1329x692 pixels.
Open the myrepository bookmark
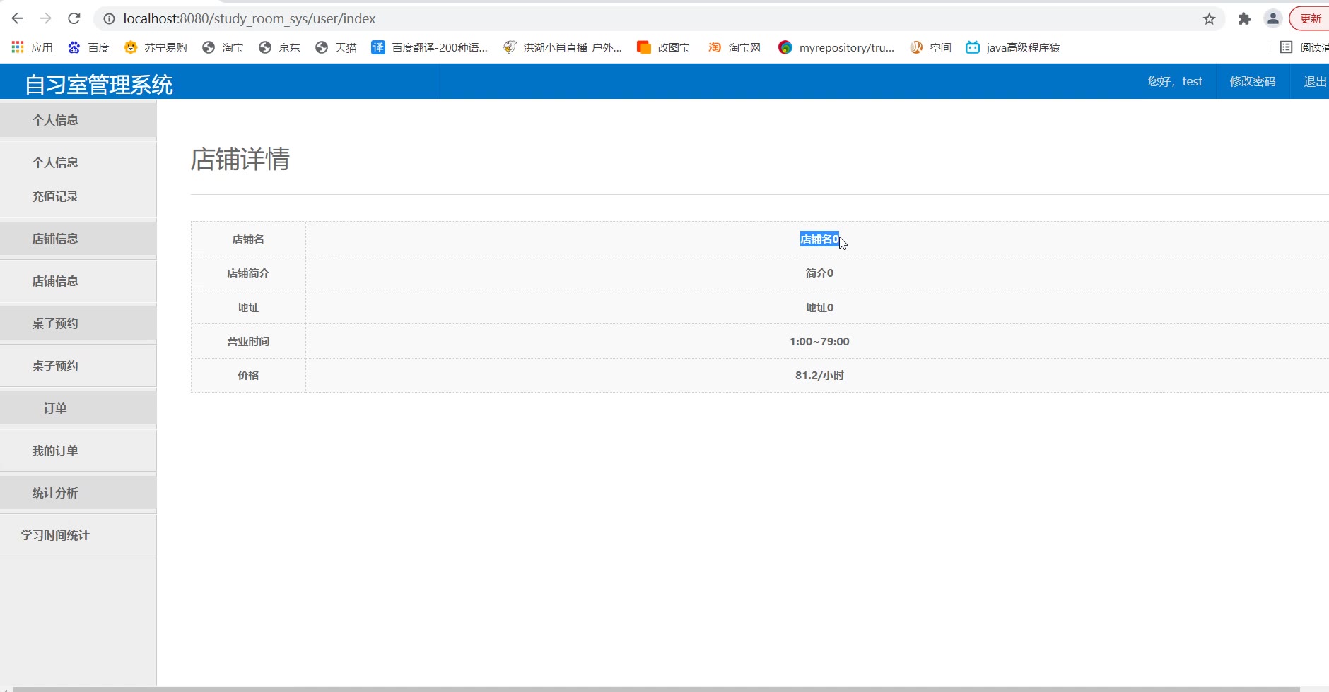click(836, 47)
